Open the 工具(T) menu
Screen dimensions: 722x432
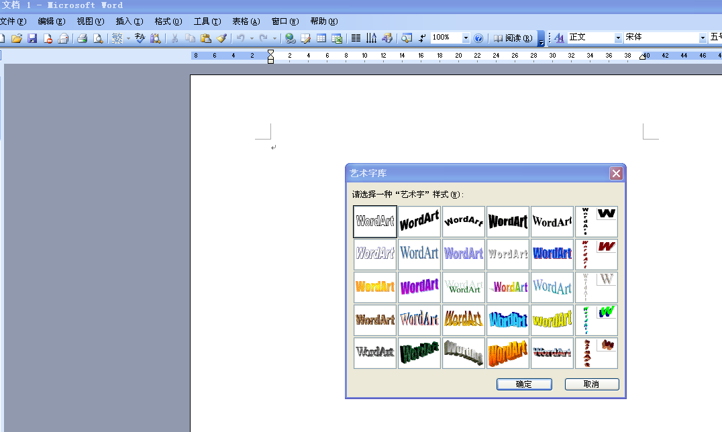[207, 21]
